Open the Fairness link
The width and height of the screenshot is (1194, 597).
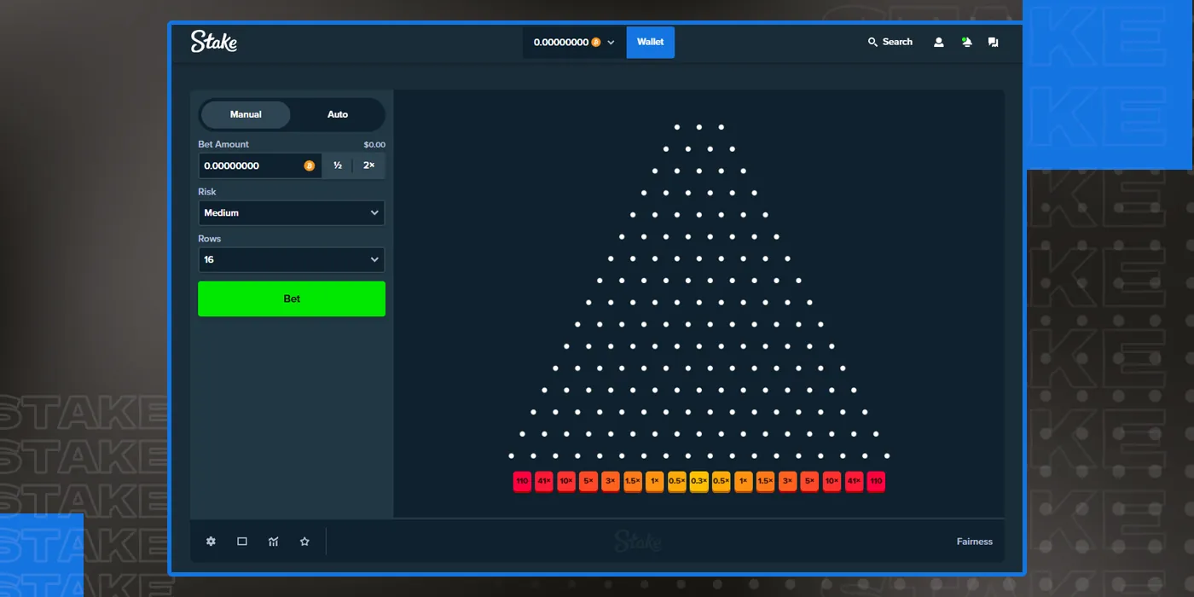pos(975,542)
